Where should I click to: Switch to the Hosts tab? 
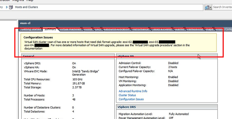pyautogui.click(x=88, y=29)
